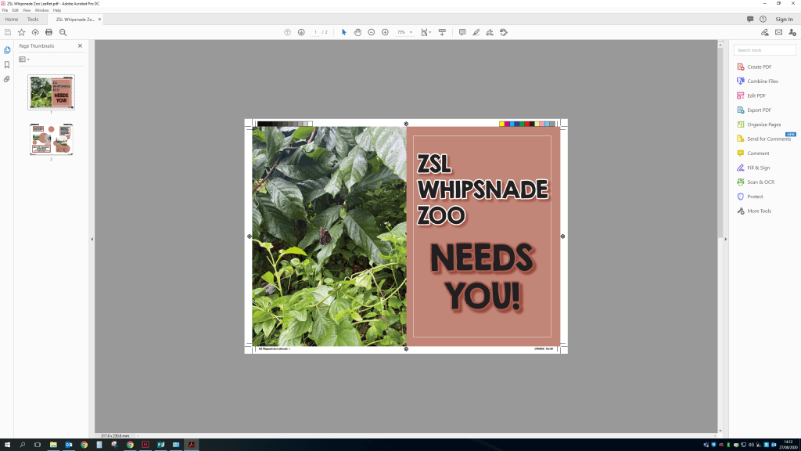Select page 2 thumbnail
The width and height of the screenshot is (801, 451).
pyautogui.click(x=51, y=139)
